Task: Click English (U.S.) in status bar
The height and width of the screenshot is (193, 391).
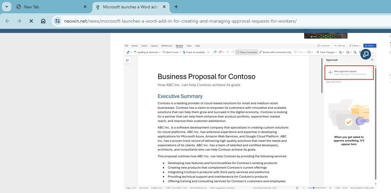Action: pyautogui.click(x=157, y=188)
